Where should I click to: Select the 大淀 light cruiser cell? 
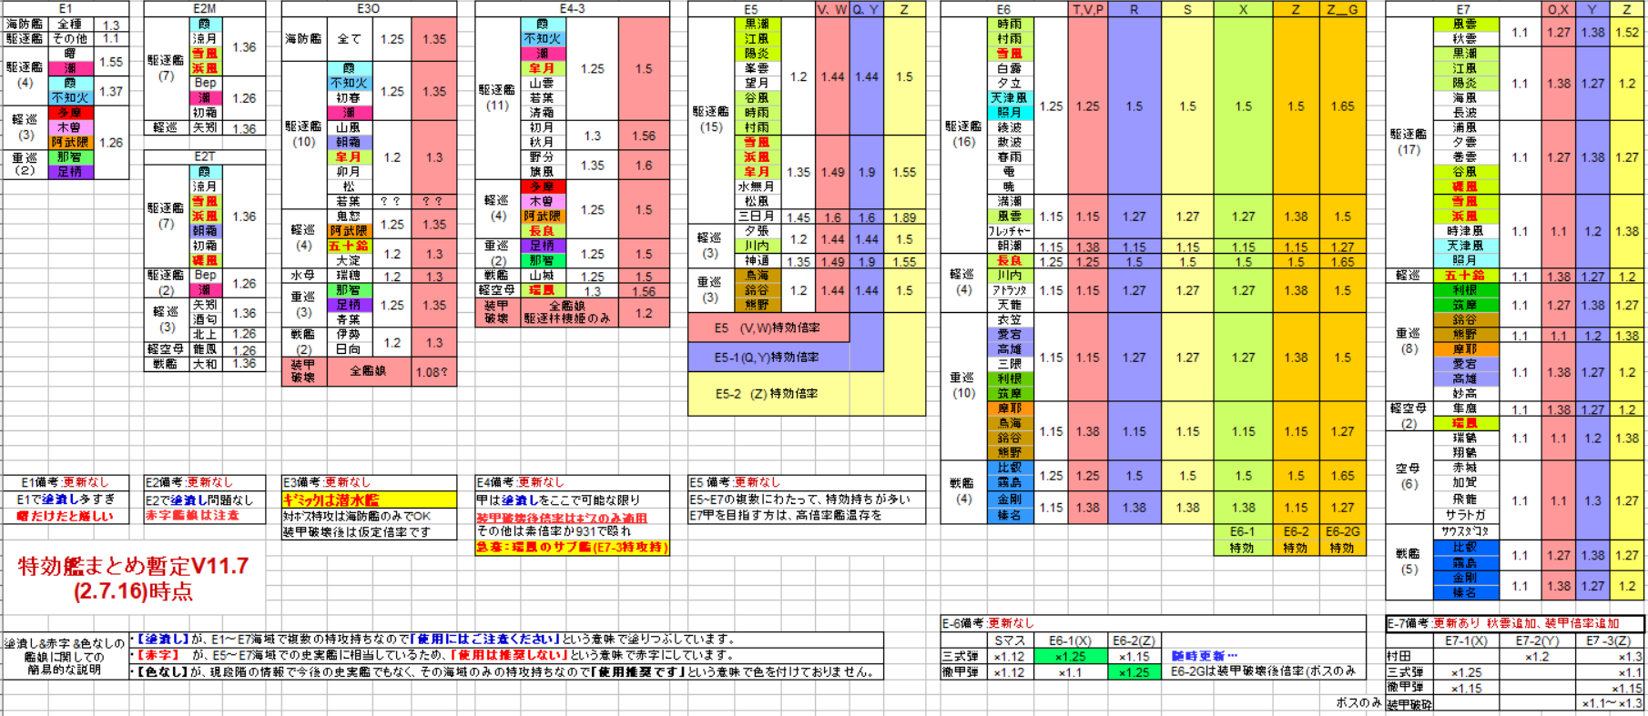(349, 260)
